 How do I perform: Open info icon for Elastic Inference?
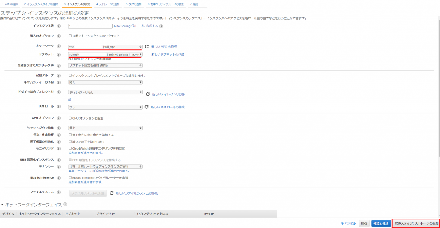click(x=58, y=178)
